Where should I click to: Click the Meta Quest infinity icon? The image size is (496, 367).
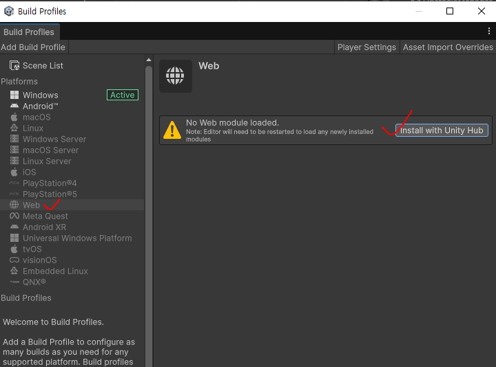[x=14, y=216]
